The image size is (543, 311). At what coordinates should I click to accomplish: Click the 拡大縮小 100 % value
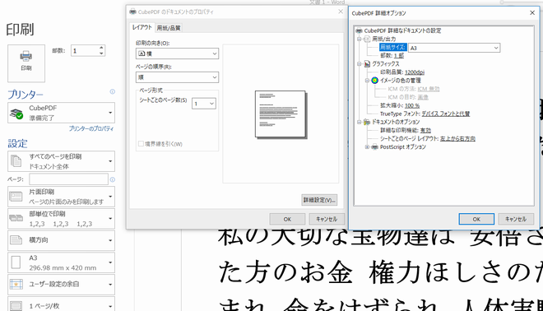pos(412,105)
